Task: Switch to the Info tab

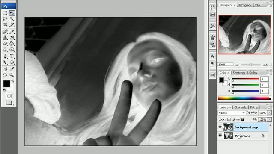Action: pyautogui.click(x=257, y=5)
